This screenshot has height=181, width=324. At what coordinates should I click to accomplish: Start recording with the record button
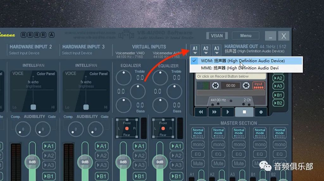pos(261,112)
